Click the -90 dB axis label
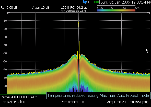Screen dimensions: 151x107 click(5, 86)
